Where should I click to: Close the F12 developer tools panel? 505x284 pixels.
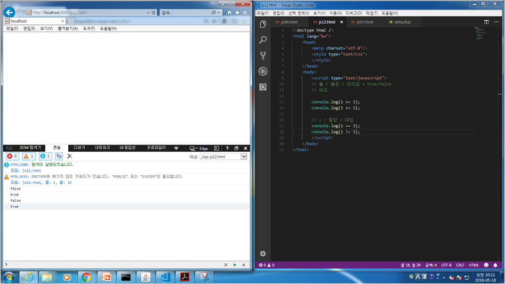pyautogui.click(x=245, y=148)
